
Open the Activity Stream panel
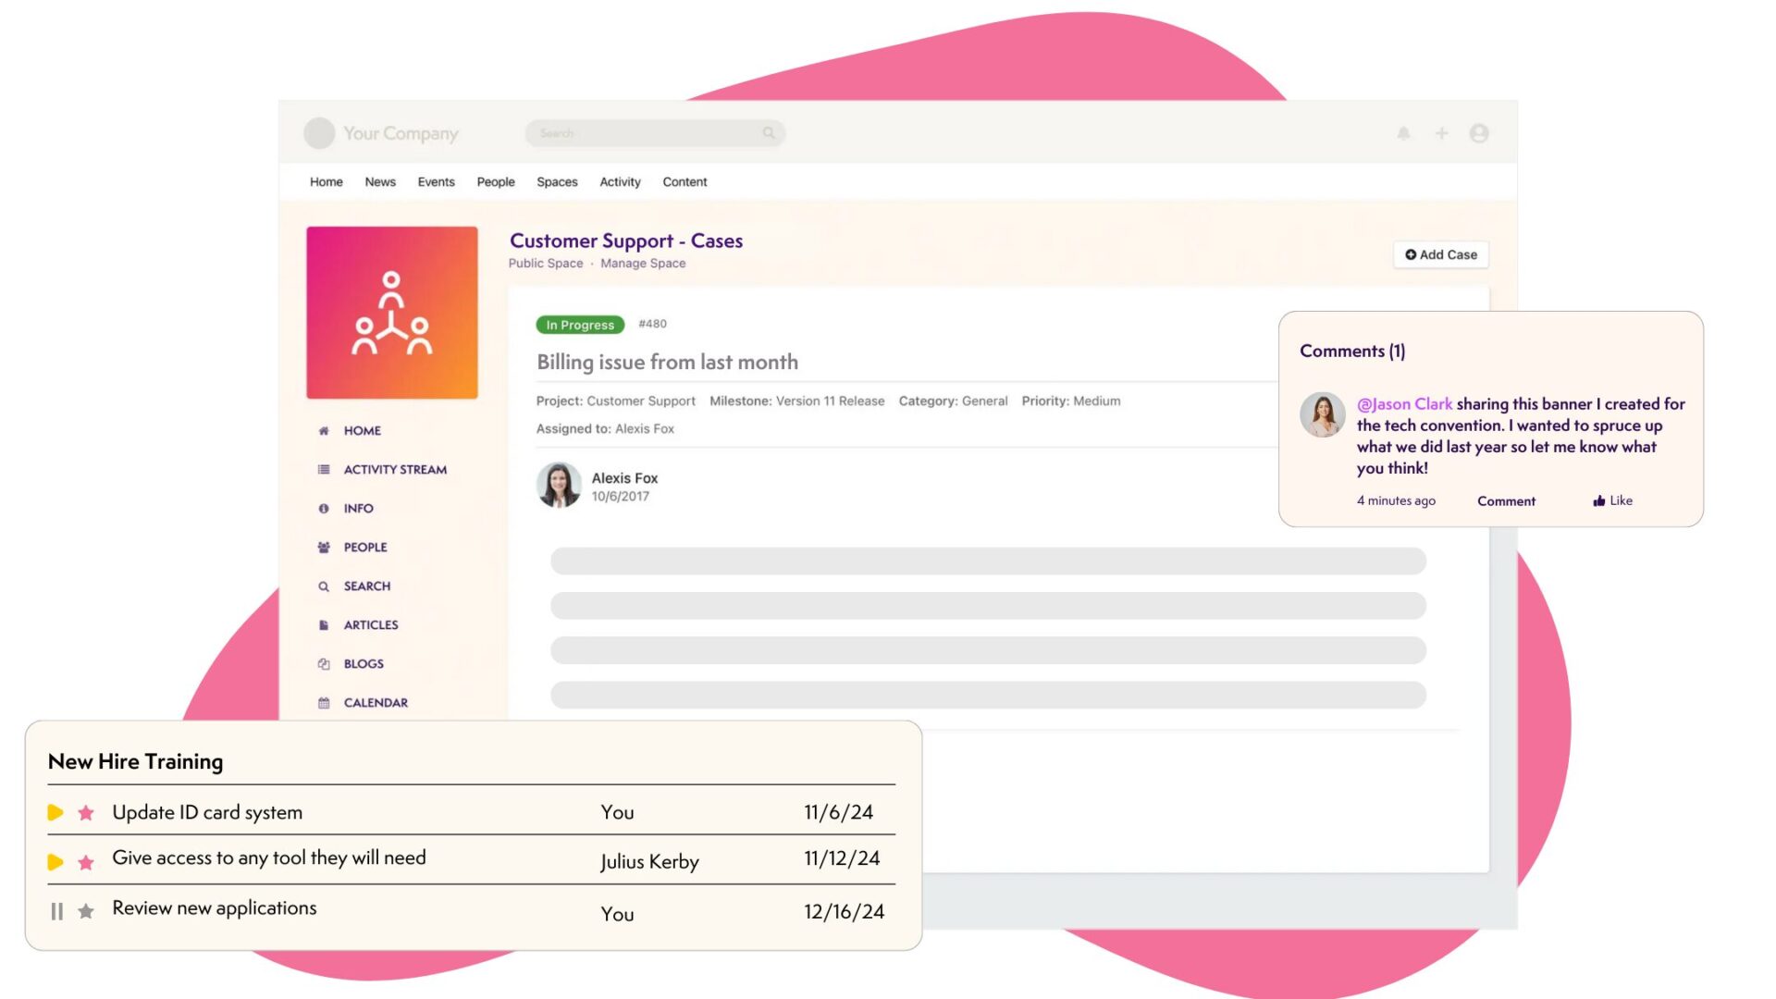tap(394, 468)
